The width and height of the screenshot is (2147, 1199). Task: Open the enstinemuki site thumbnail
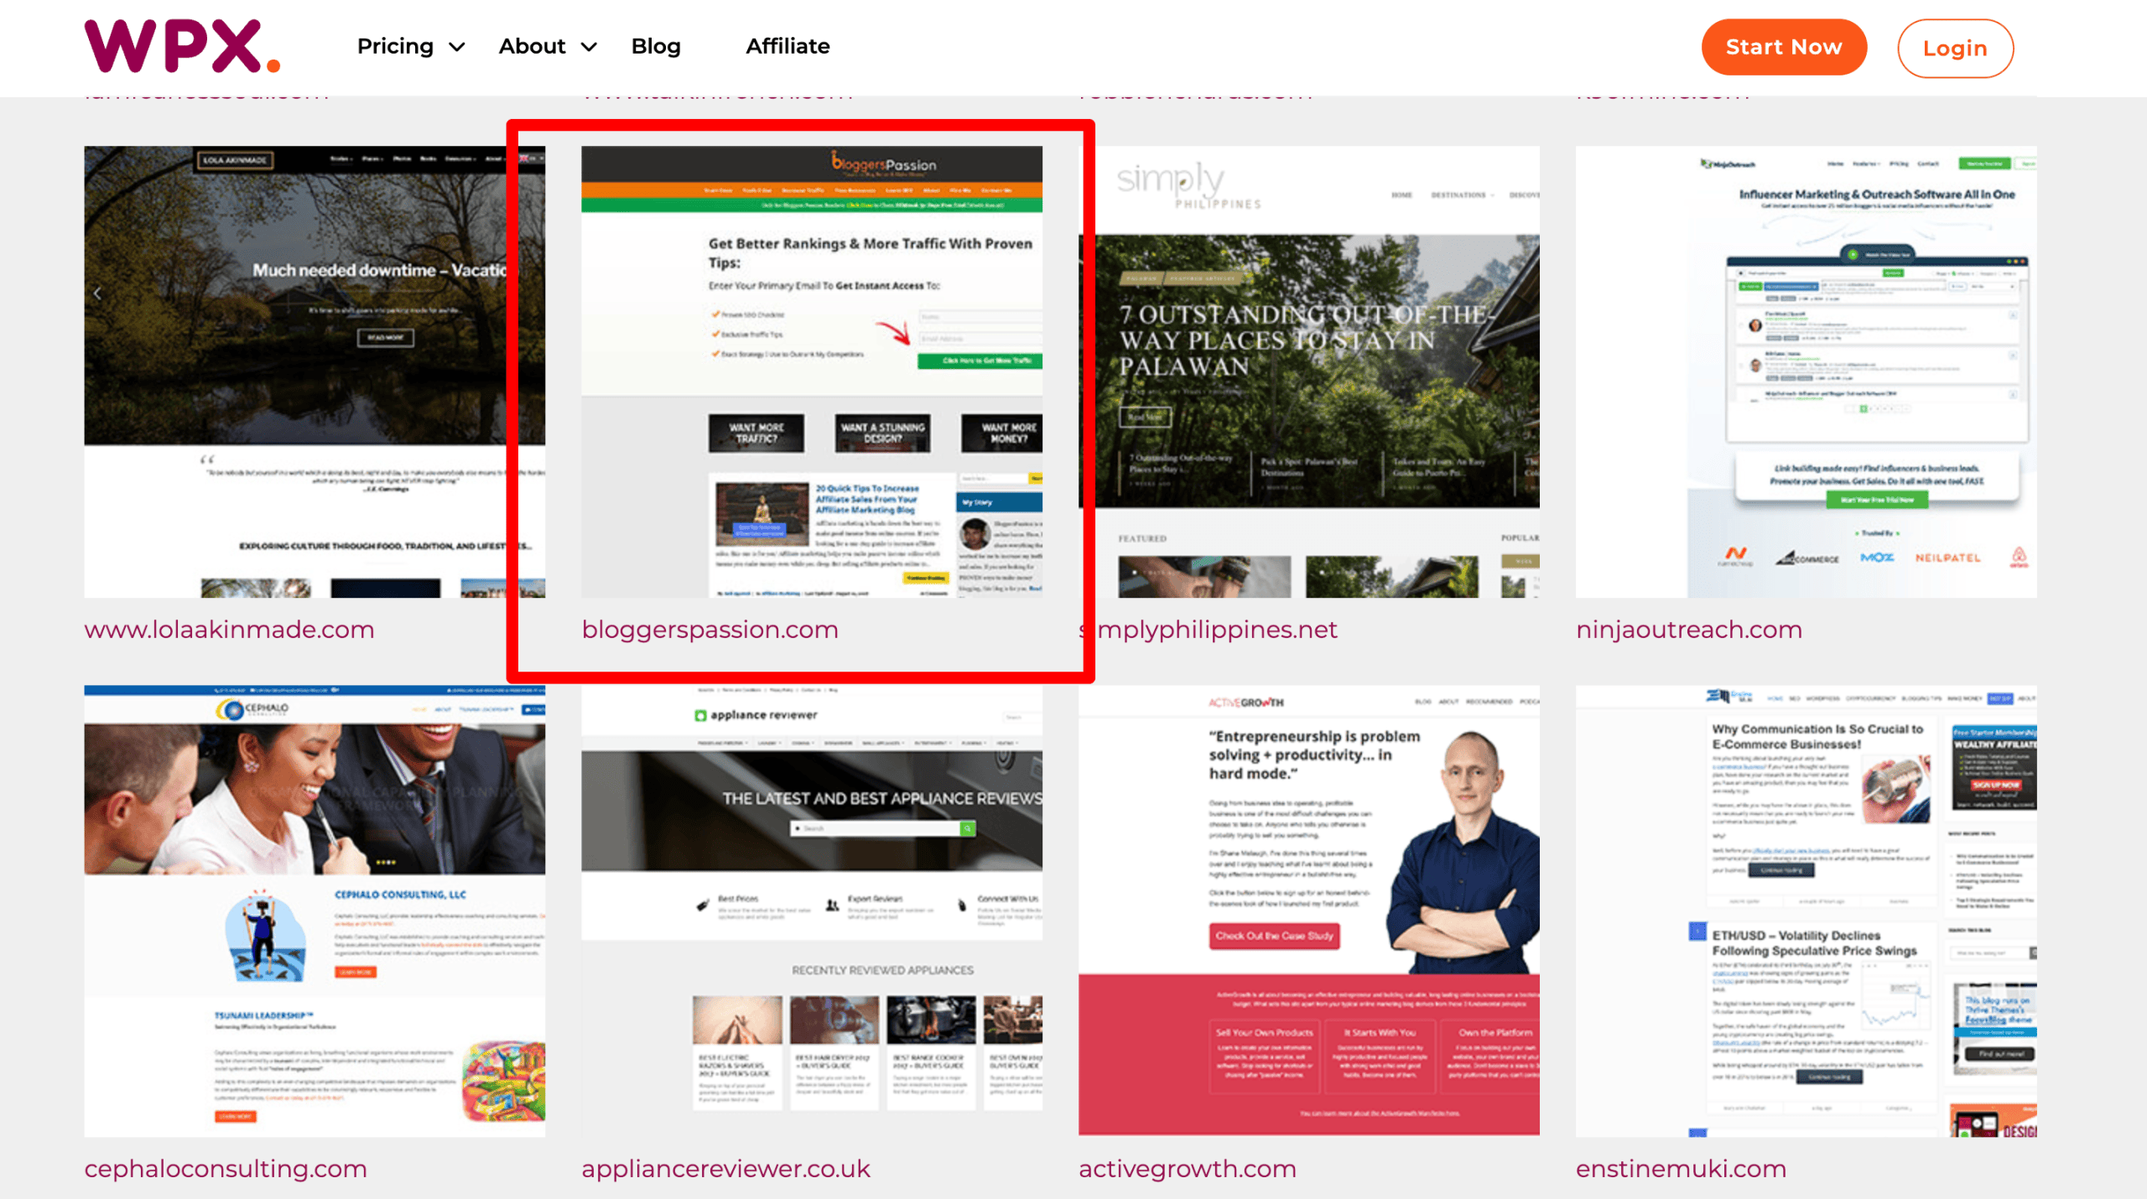pos(1805,911)
